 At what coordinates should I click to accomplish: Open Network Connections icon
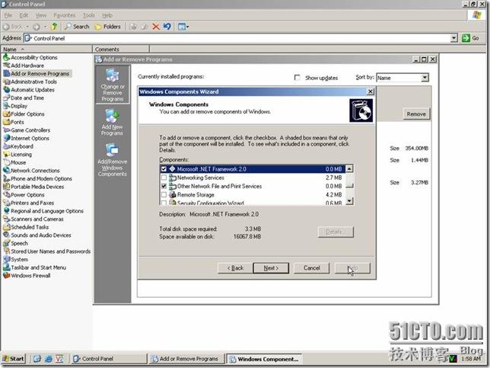coord(7,171)
